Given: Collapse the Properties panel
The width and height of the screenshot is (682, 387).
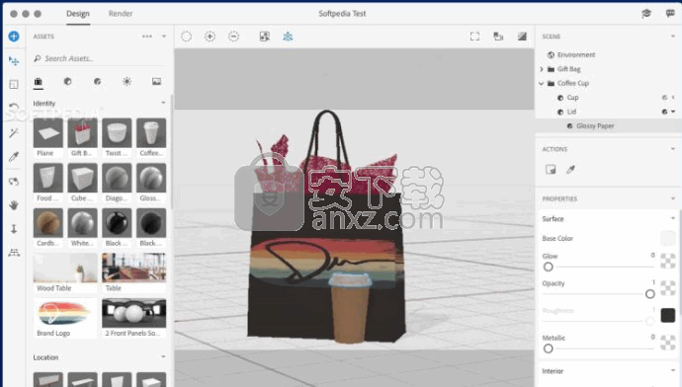Looking at the screenshot, I should [673, 198].
